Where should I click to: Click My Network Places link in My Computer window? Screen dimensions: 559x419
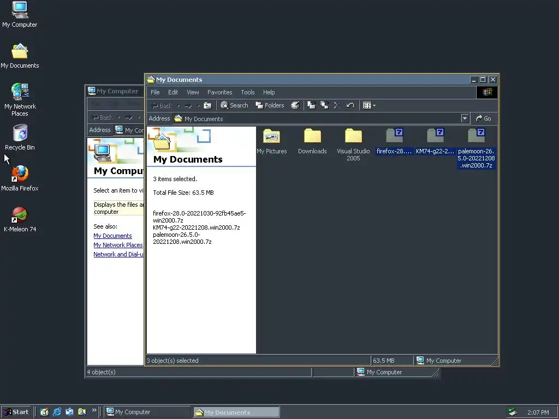pos(118,245)
